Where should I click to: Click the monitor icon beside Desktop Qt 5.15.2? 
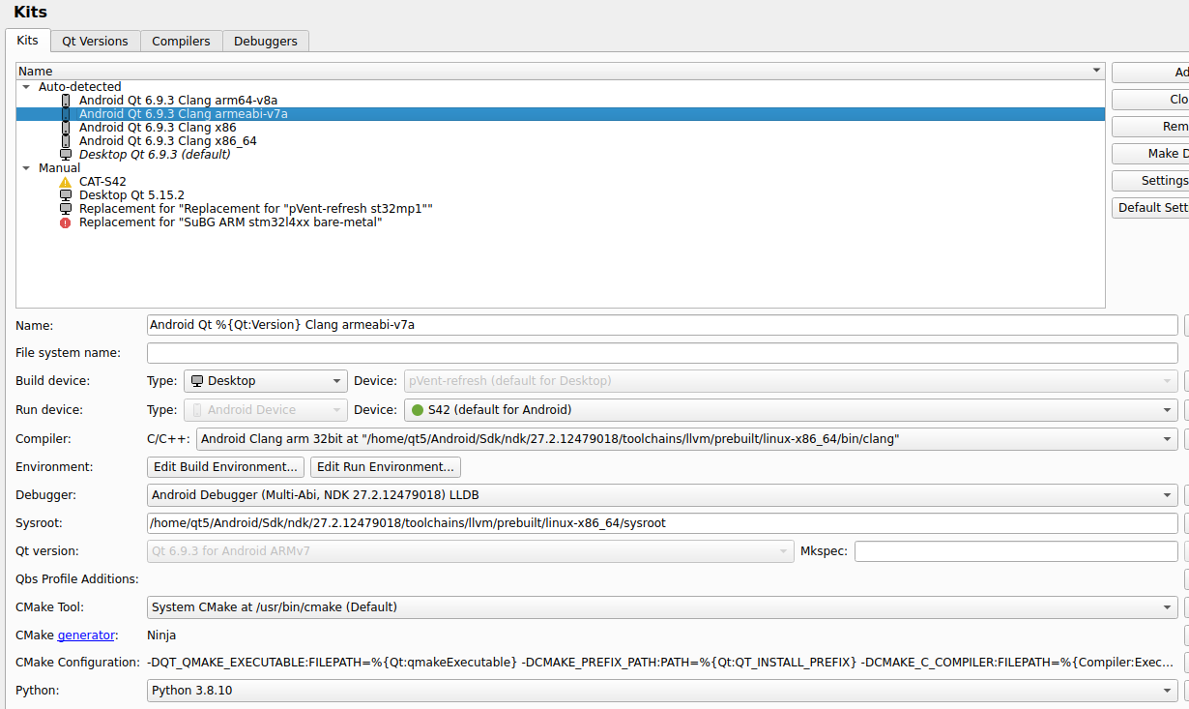(66, 195)
